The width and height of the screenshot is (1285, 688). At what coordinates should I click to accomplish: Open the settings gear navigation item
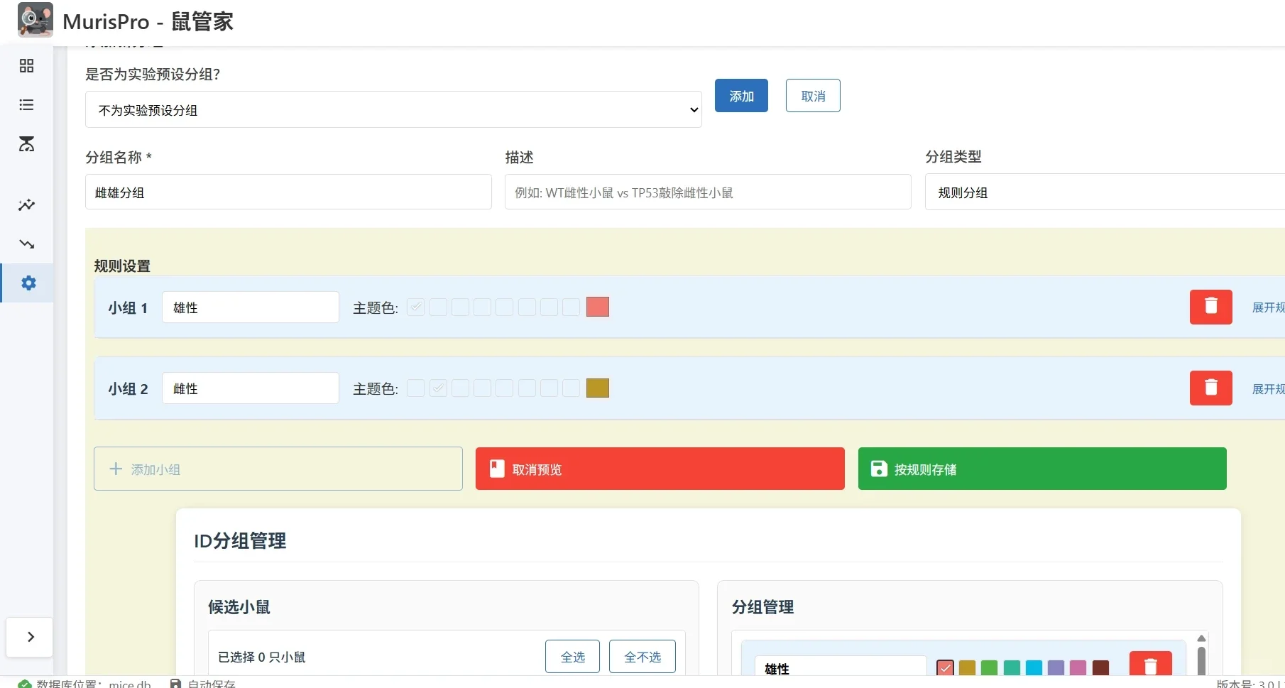pos(28,283)
